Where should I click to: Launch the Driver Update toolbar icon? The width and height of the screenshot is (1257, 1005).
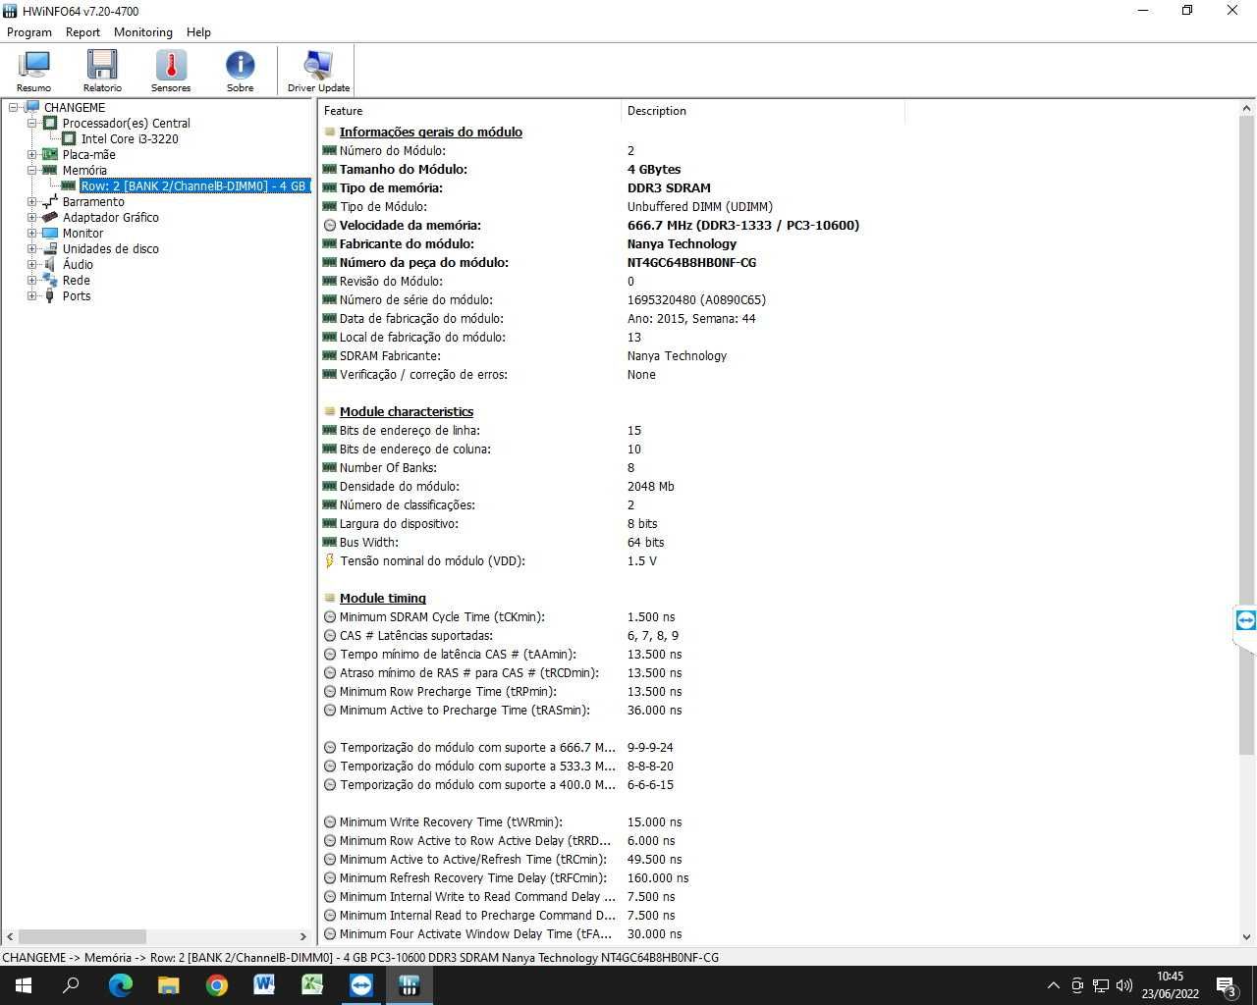(318, 71)
